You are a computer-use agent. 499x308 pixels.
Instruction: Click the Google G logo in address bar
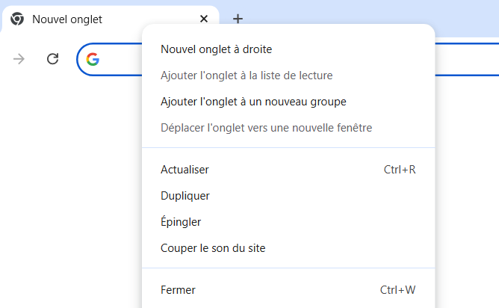coord(93,59)
